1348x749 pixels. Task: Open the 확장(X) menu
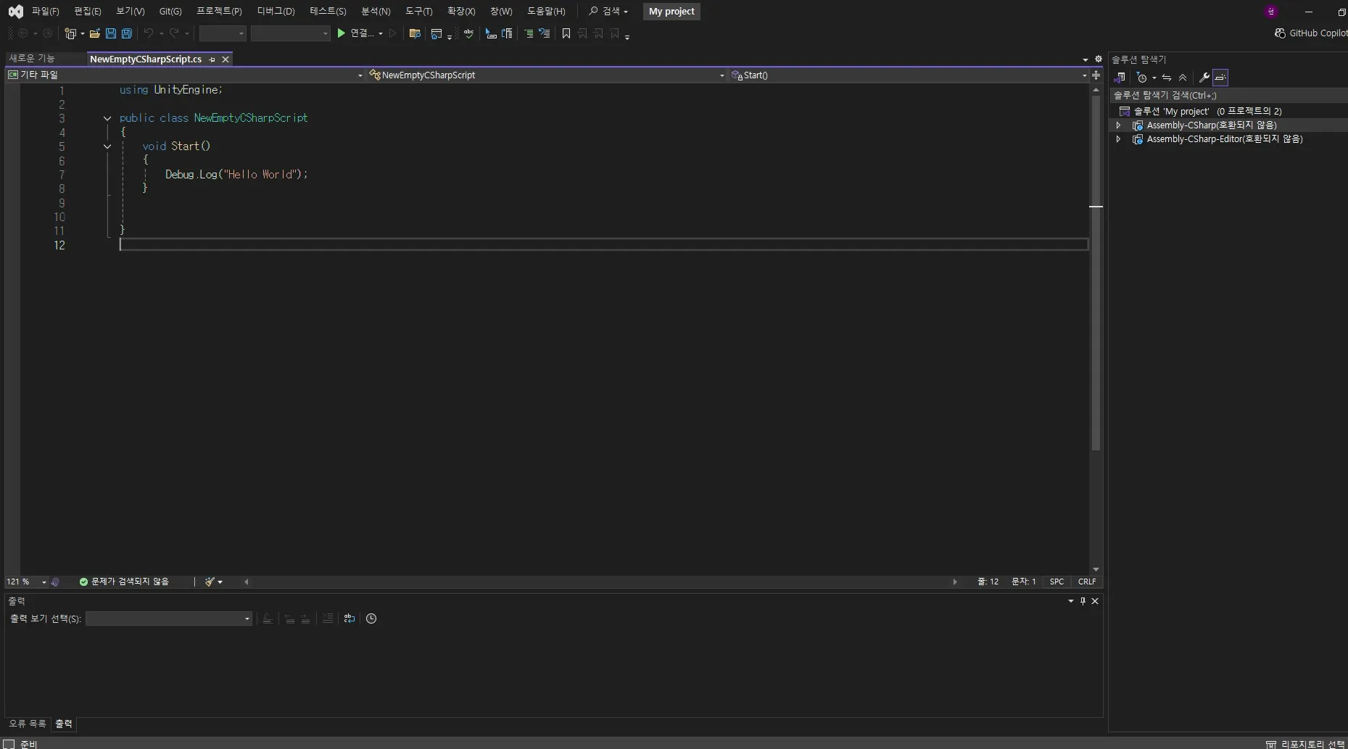point(461,11)
